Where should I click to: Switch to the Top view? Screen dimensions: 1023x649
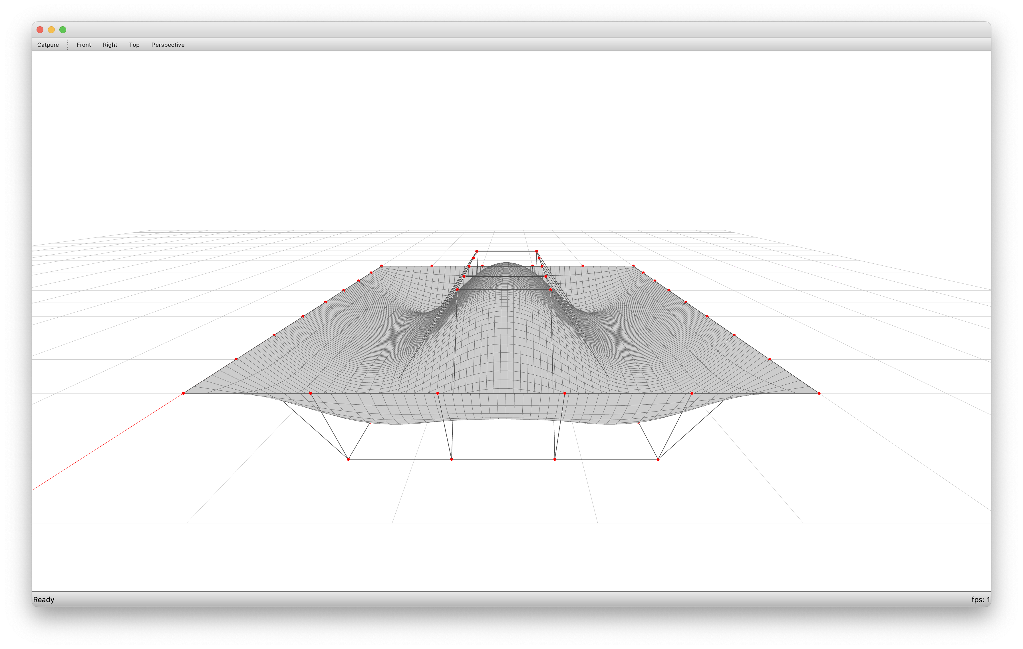click(x=134, y=45)
